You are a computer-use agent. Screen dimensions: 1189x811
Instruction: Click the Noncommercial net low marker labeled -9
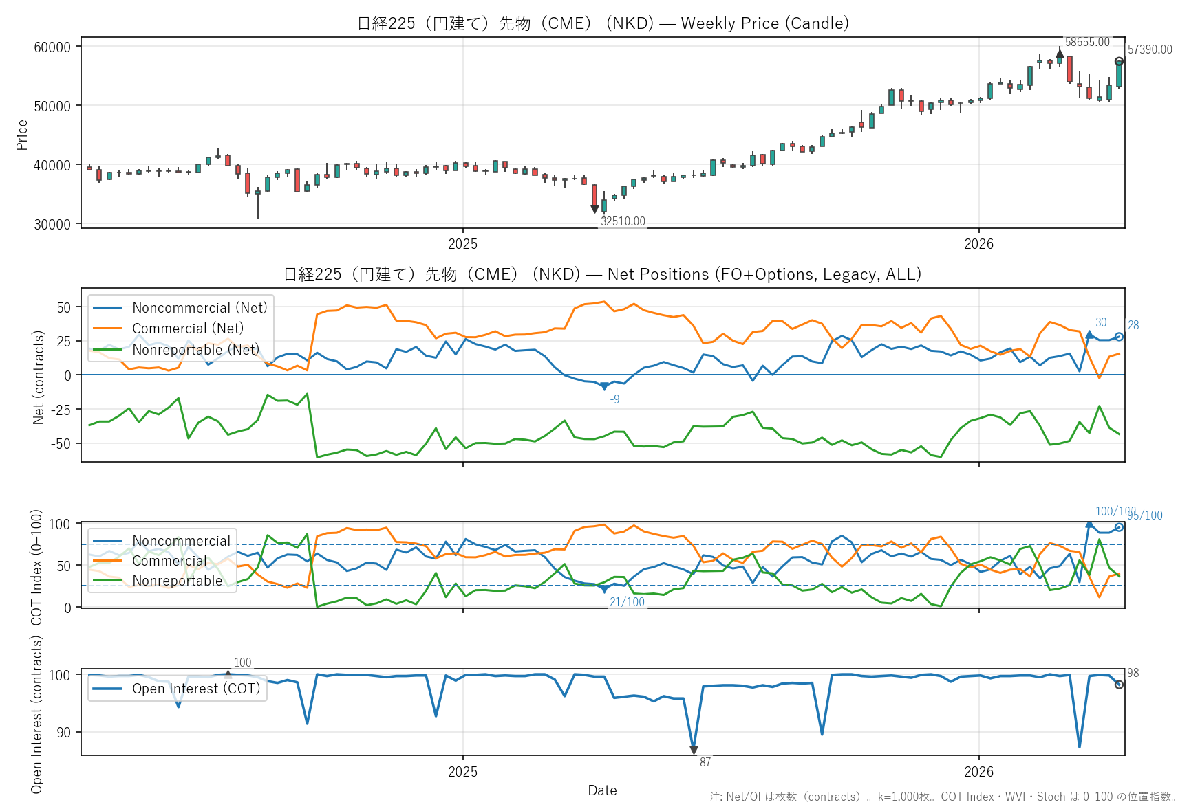pos(604,387)
